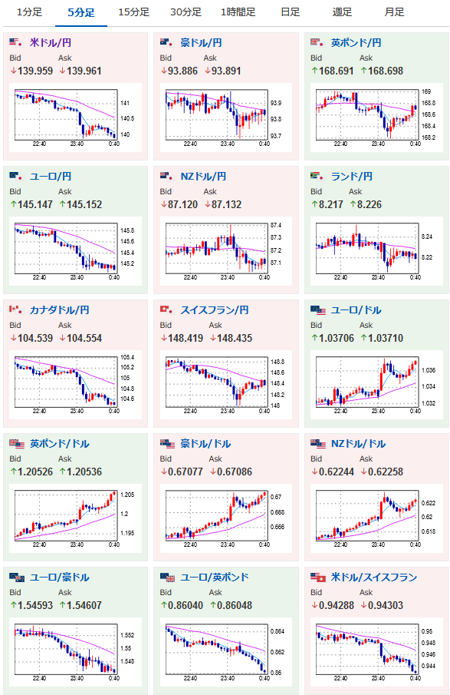Click the US/Swiss flag icon for 米ドル/スイスフラン
Image resolution: width=450 pixels, height=695 pixels.
pyautogui.click(x=318, y=577)
